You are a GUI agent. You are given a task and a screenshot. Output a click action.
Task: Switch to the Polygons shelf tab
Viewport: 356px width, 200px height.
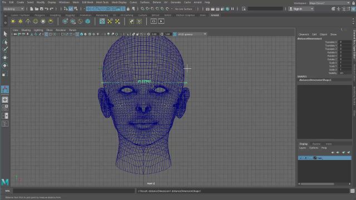click(x=39, y=15)
